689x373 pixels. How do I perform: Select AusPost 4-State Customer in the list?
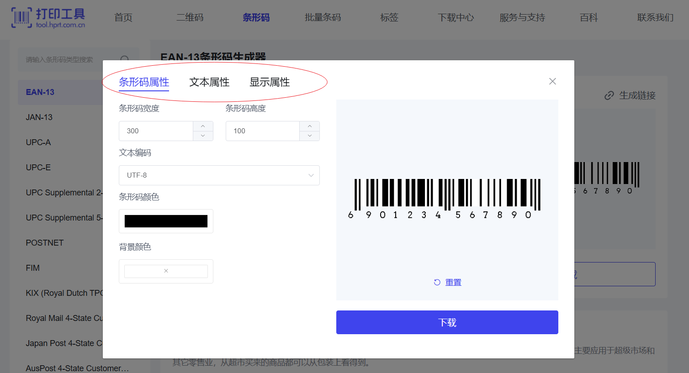(77, 368)
